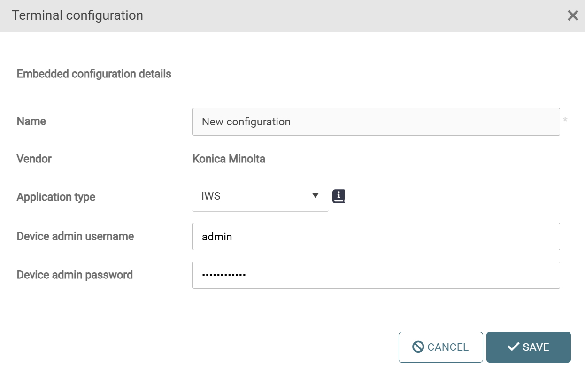Expand the Application type dropdown arrow
This screenshot has width=585, height=378.
316,196
